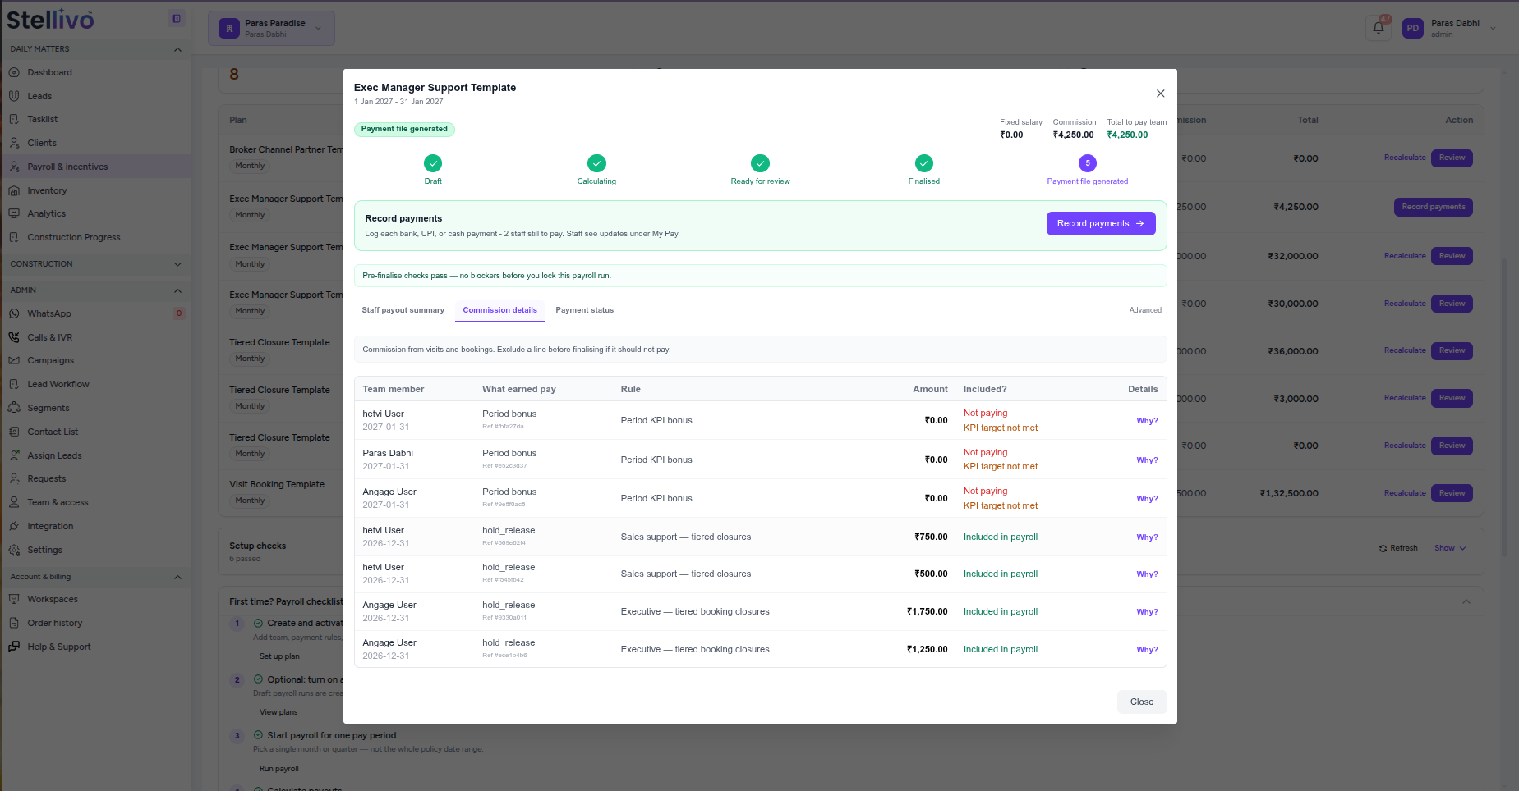Open Why? for Angage User ₹1,750.00 row

tap(1147, 612)
